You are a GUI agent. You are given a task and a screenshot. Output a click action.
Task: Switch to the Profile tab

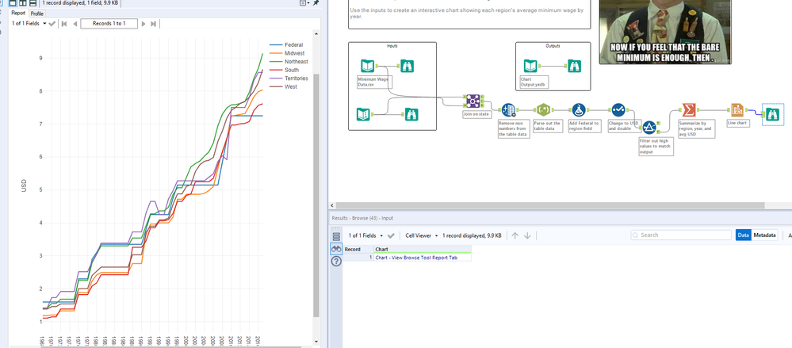(37, 13)
